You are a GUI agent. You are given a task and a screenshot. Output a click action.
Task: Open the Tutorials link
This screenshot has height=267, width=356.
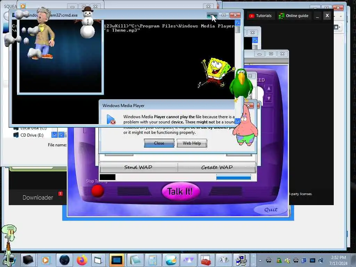pos(260,16)
